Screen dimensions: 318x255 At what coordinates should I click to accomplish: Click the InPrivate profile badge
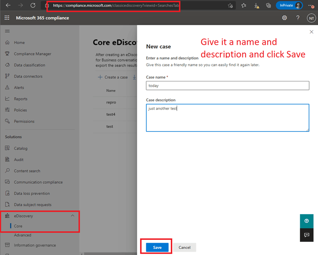pos(290,6)
